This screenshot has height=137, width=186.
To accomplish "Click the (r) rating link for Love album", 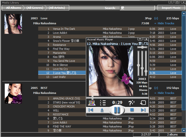I will [x=156, y=18].
